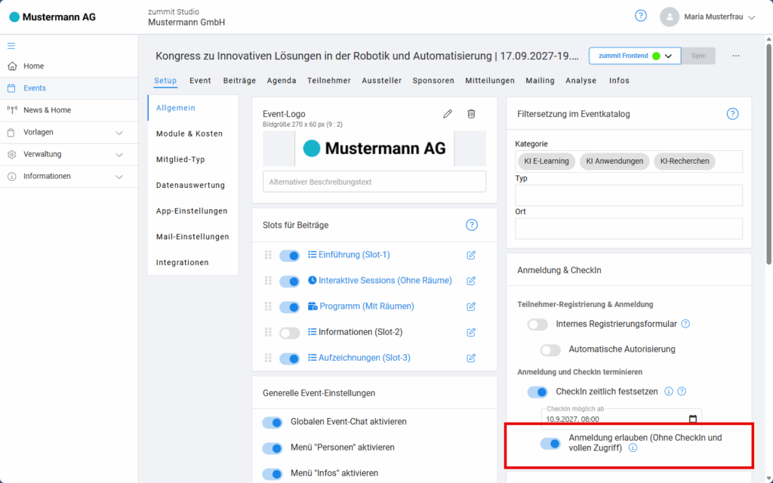This screenshot has width=773, height=483.
Task: Toggle Internes Registrierungsformular switch
Action: pos(537,324)
